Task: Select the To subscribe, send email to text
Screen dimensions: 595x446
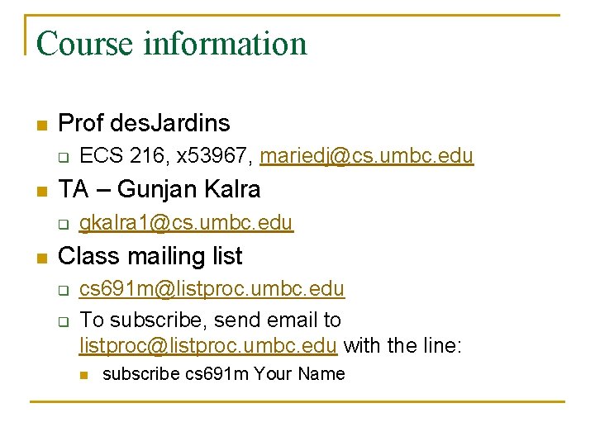Action: click(x=210, y=320)
